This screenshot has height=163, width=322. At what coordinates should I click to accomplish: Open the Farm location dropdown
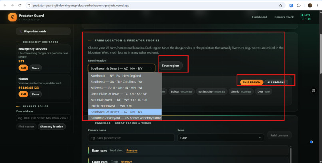121,68
